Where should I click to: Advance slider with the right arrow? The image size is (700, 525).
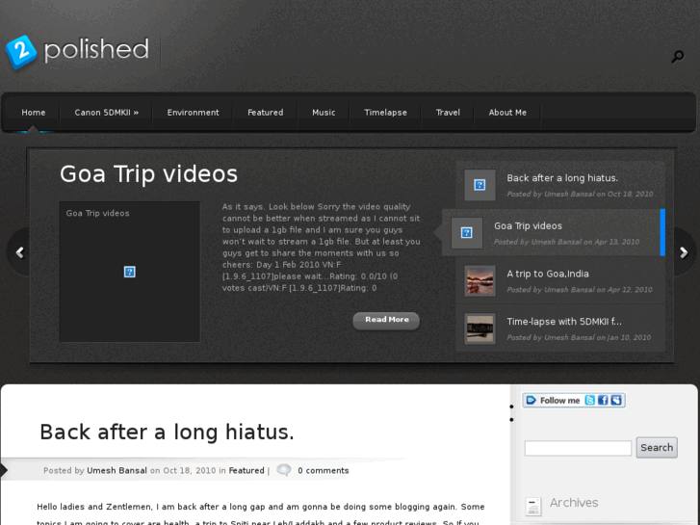pyautogui.click(x=684, y=252)
